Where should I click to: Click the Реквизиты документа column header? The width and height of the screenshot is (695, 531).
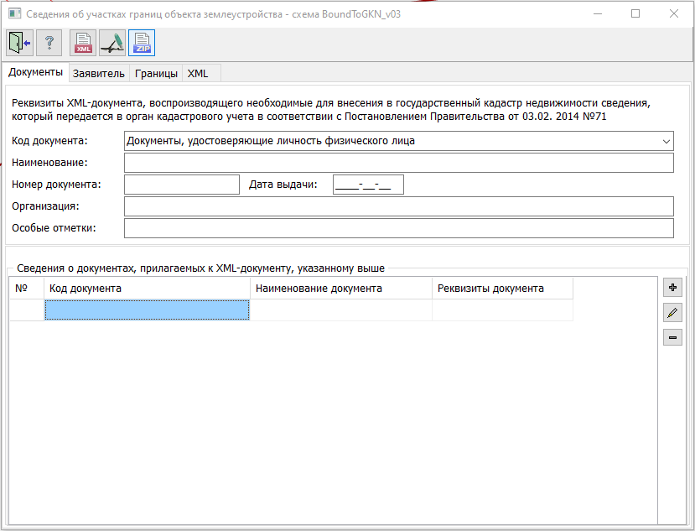pyautogui.click(x=502, y=289)
